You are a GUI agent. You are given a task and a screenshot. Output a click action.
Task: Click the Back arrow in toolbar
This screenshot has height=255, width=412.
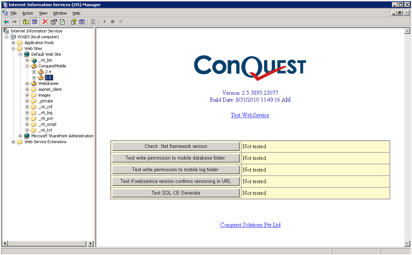coord(6,22)
